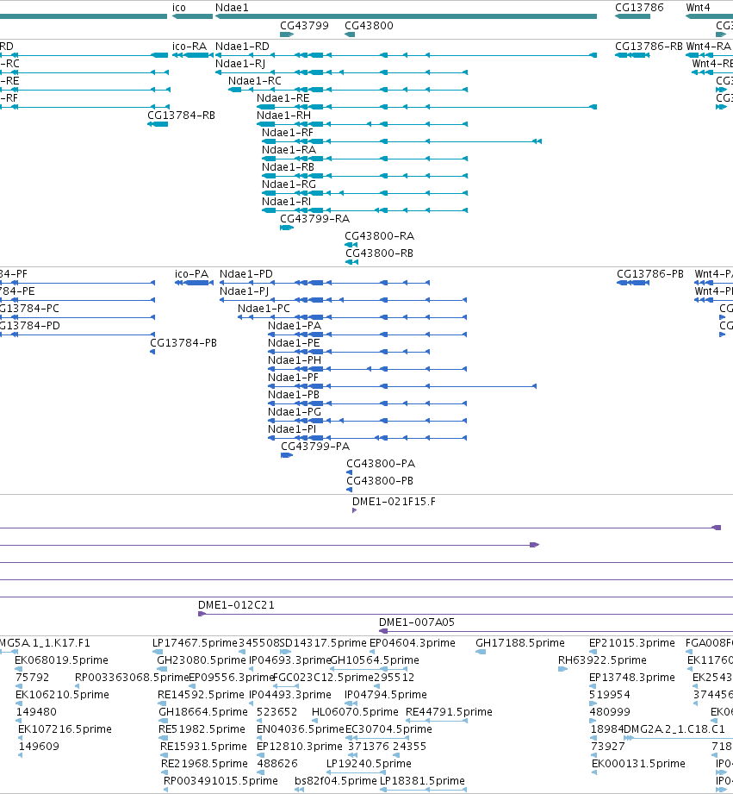Click transcript Ndae1-RH
The height and width of the screenshot is (794, 733).
click(x=283, y=115)
